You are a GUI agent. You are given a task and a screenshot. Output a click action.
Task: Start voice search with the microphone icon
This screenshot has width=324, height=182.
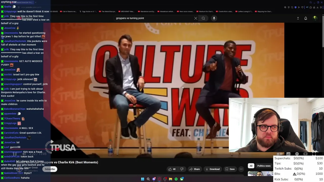coord(214,18)
